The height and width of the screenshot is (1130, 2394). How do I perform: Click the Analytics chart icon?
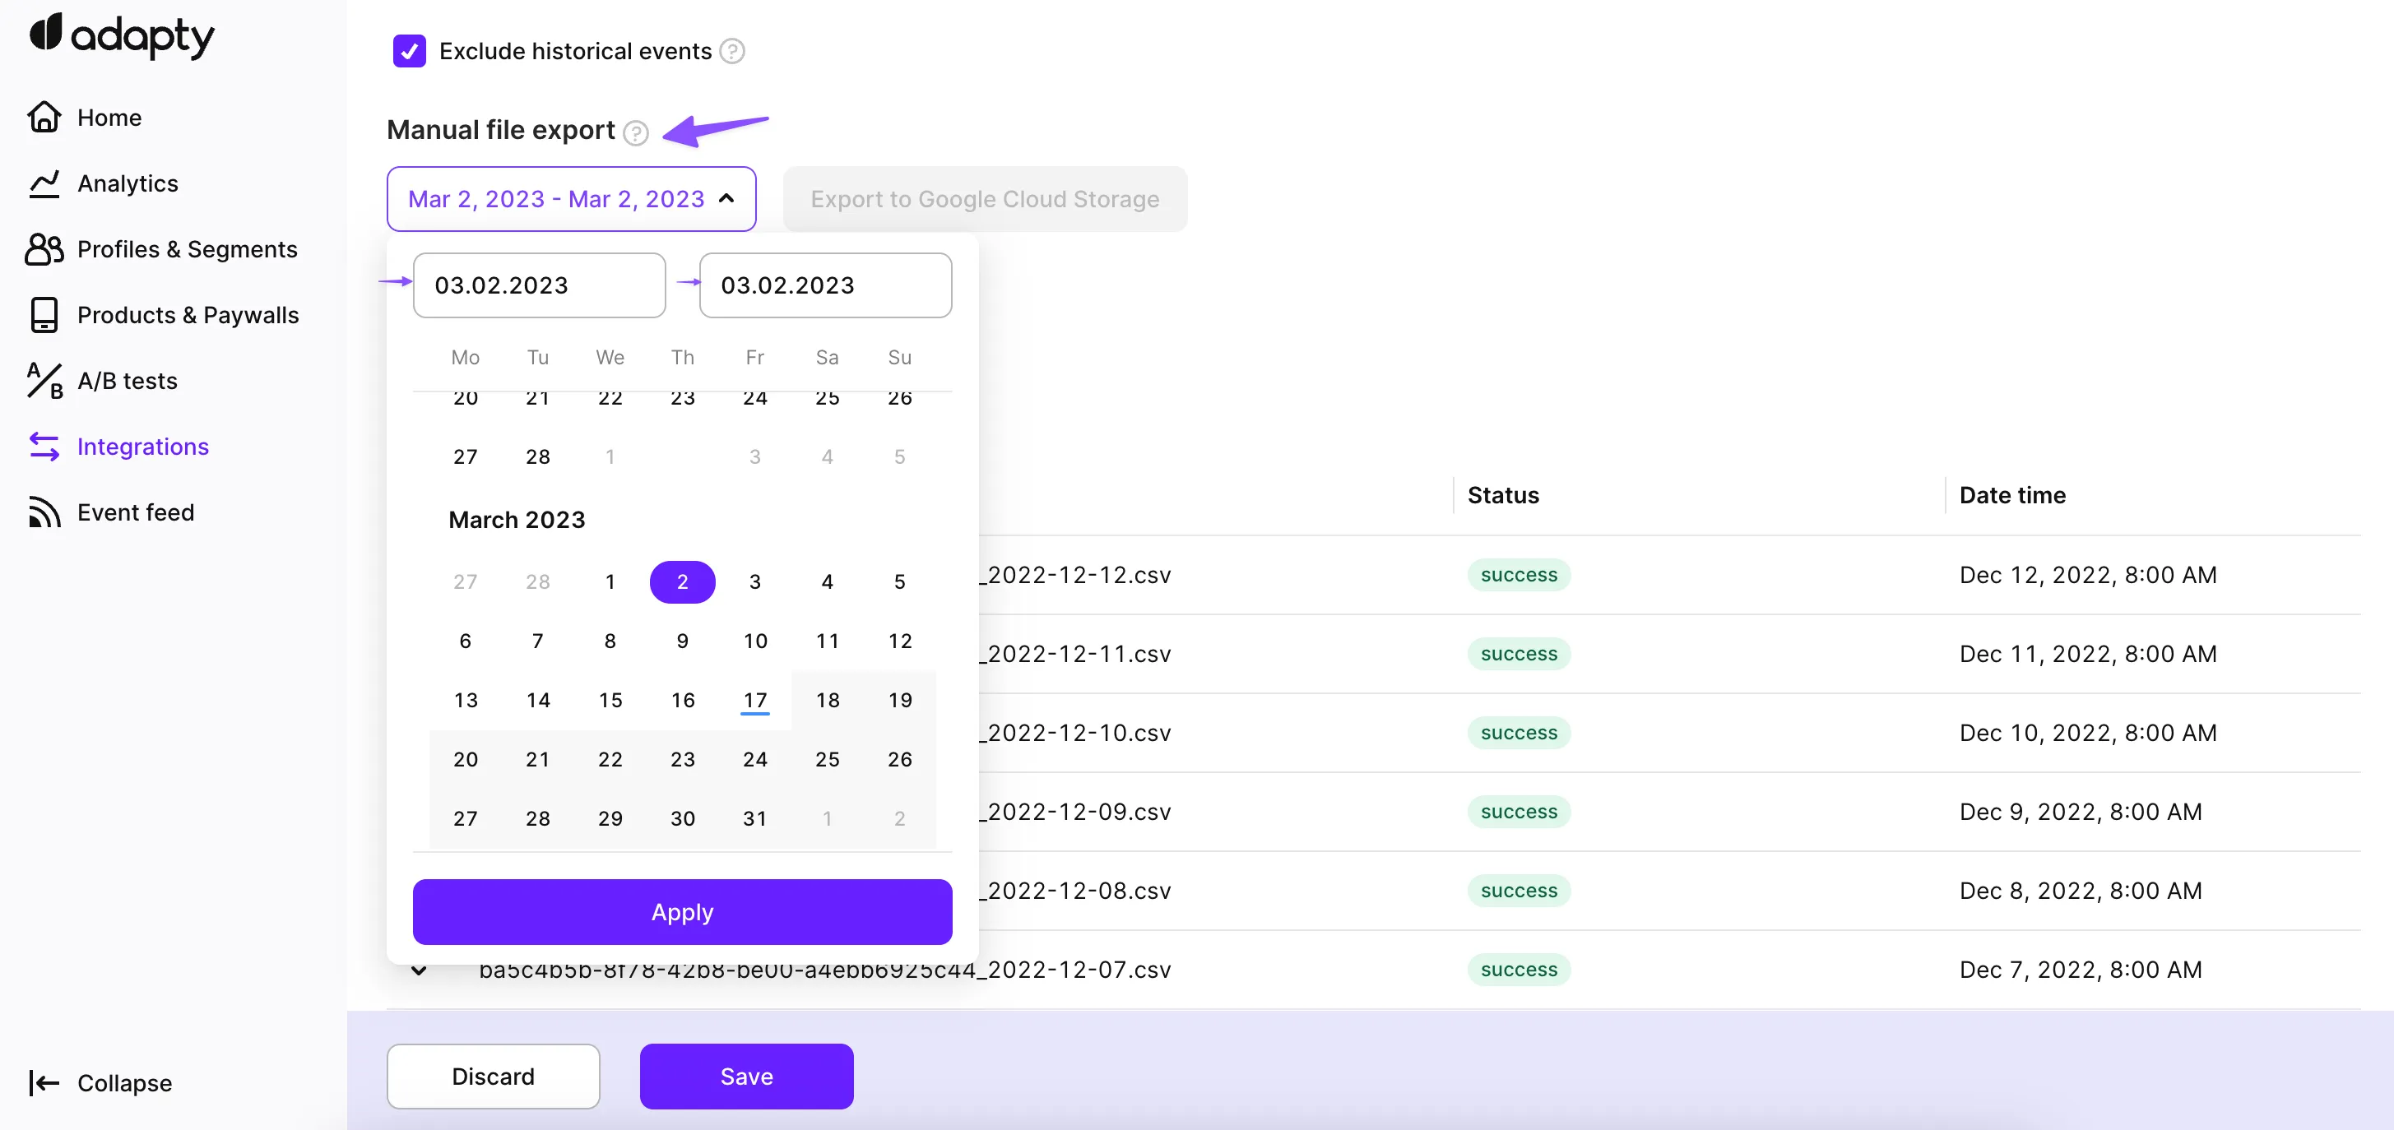coord(44,183)
